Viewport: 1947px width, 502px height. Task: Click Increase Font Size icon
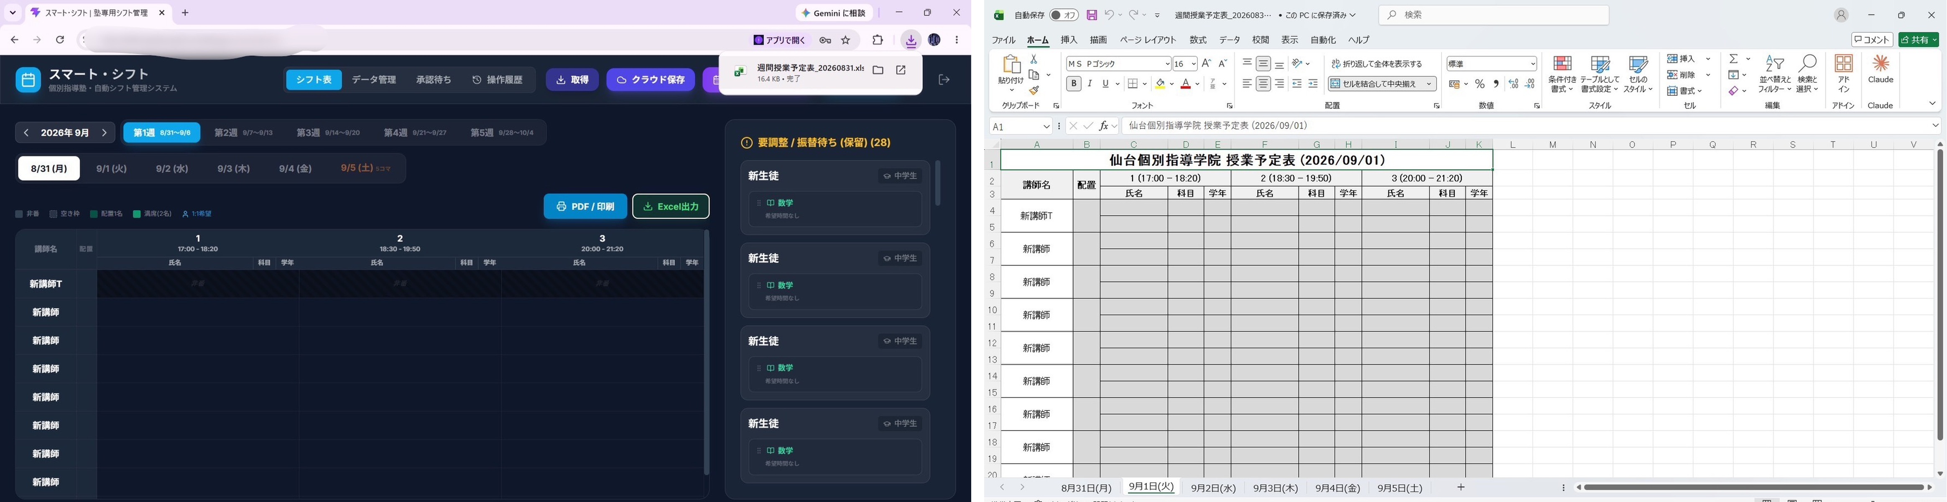pos(1206,64)
